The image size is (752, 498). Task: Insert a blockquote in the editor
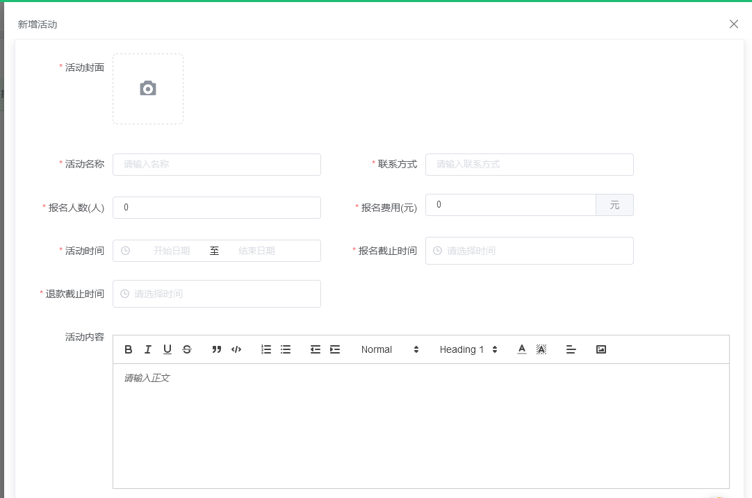tap(216, 349)
